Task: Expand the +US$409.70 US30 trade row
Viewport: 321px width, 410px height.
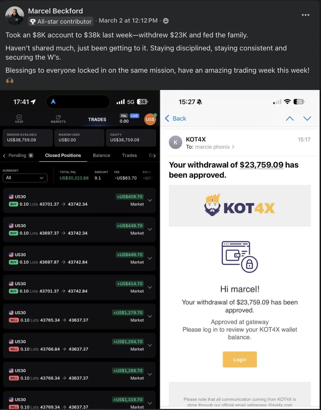Action: 79,200
